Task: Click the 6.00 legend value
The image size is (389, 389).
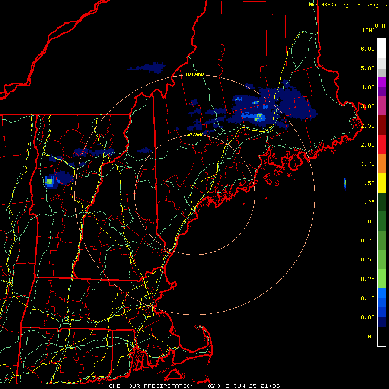Action: 368,48
